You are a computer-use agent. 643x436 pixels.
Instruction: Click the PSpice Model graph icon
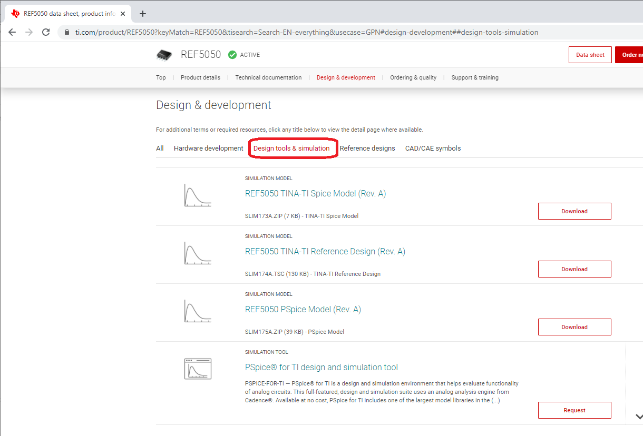198,311
